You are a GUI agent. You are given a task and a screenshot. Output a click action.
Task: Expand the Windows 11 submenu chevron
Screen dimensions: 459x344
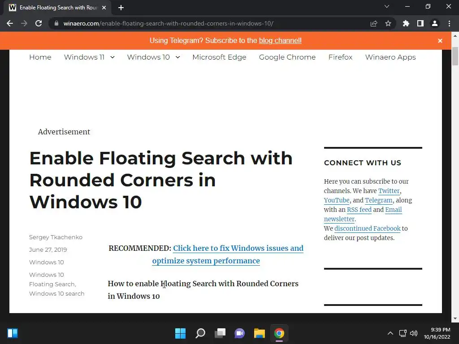[113, 57]
